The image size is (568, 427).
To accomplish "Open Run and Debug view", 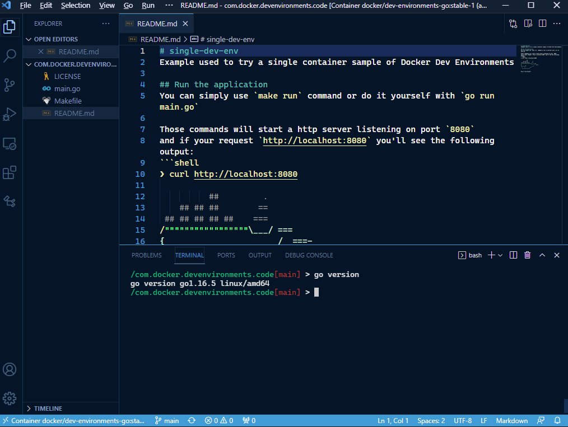I will coord(10,114).
